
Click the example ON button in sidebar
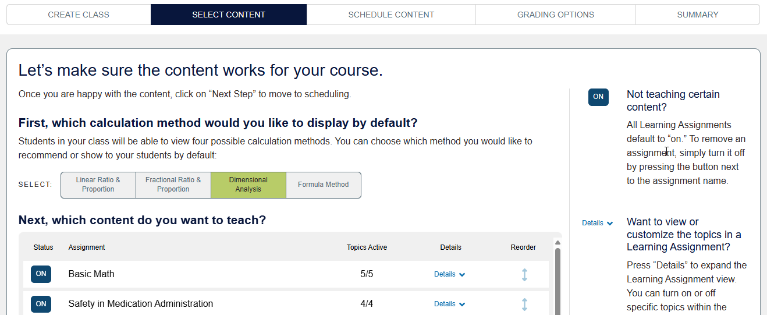[x=598, y=97]
